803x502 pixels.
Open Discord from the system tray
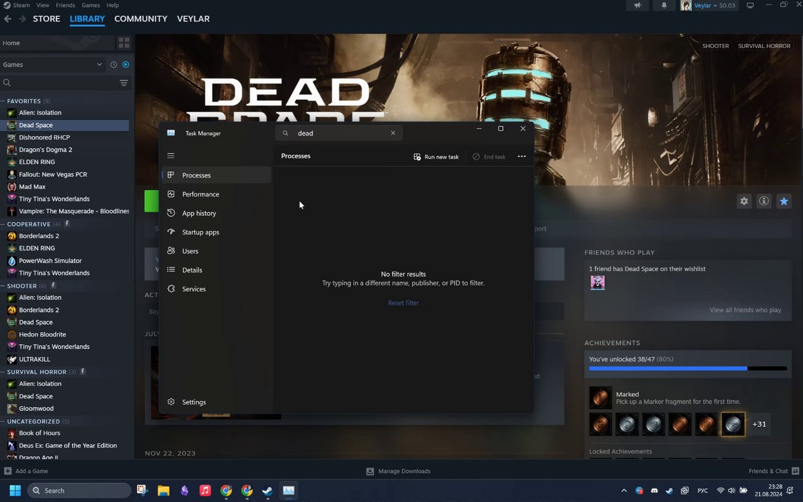pos(654,491)
